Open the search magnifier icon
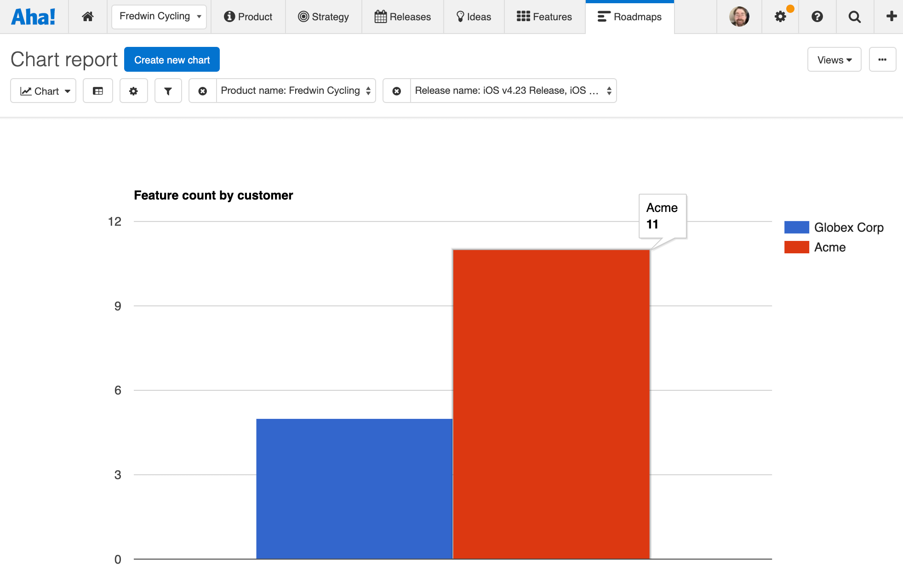 tap(854, 17)
